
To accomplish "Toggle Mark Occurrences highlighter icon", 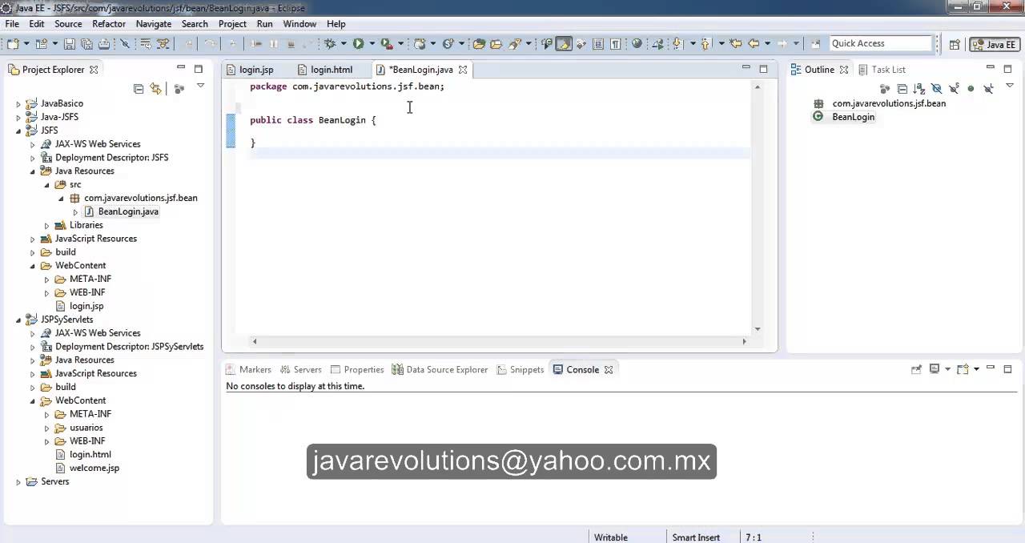I will pyautogui.click(x=563, y=44).
